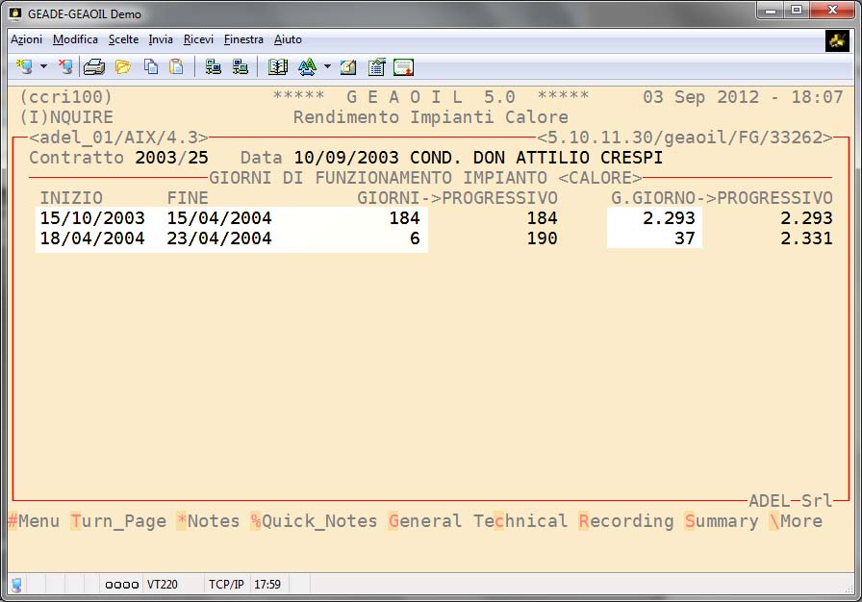The height and width of the screenshot is (602, 862).
Task: Expand the font size dropdown arrow
Action: (327, 67)
